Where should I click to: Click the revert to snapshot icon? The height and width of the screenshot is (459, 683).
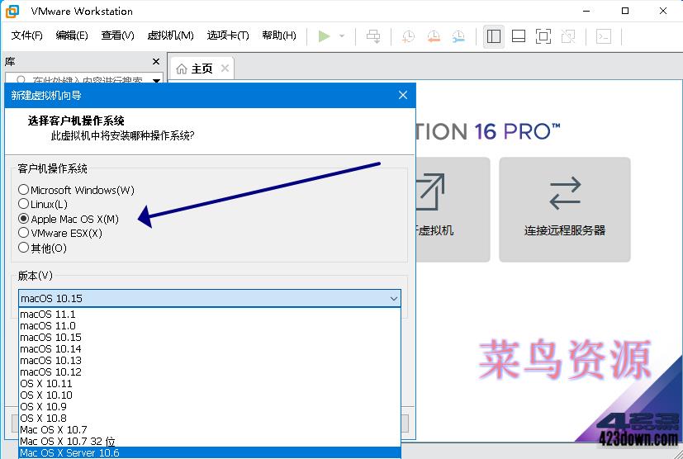pos(434,35)
